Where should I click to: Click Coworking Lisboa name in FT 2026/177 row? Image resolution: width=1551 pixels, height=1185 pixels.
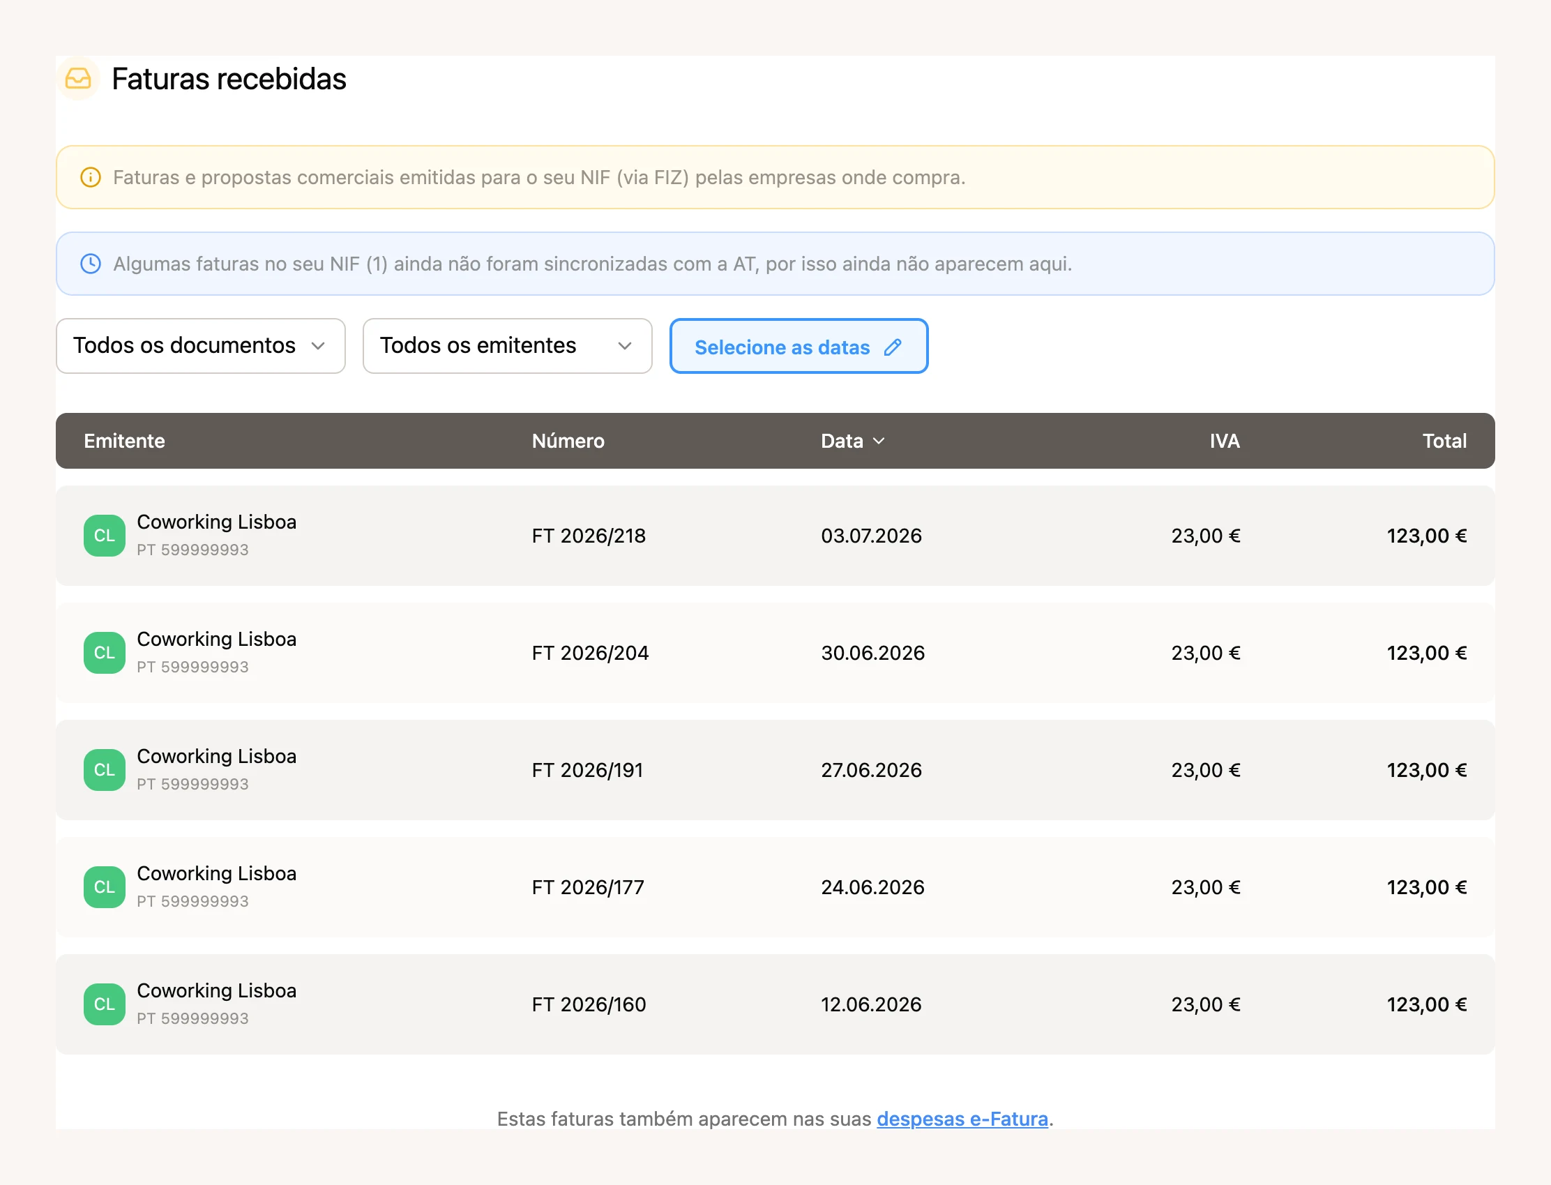pos(216,873)
